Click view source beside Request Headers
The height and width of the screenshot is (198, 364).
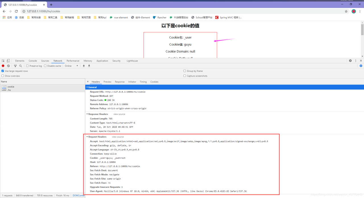pos(118,137)
